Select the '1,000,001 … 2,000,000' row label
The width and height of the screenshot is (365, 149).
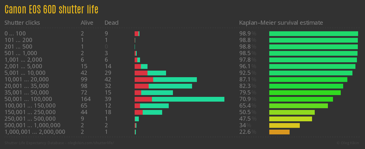point(35,132)
